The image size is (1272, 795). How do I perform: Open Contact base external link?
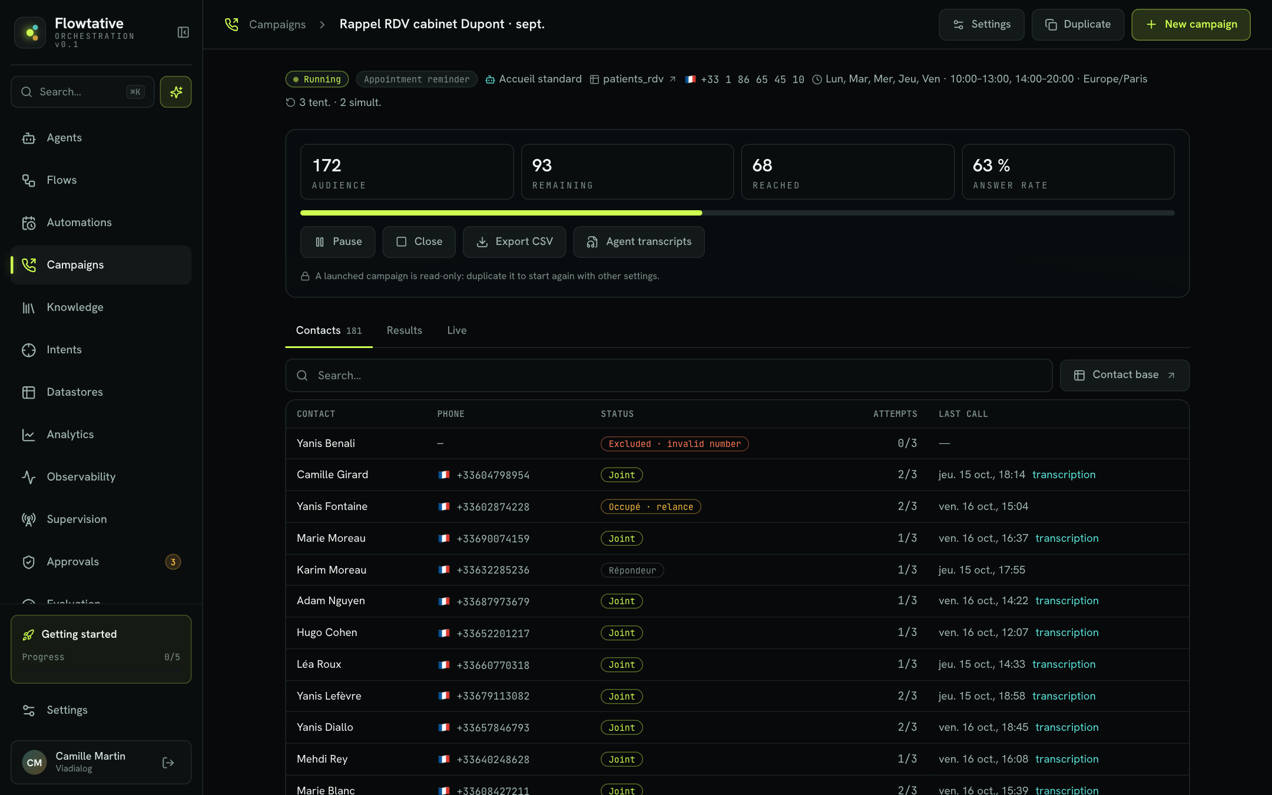pyautogui.click(x=1124, y=375)
